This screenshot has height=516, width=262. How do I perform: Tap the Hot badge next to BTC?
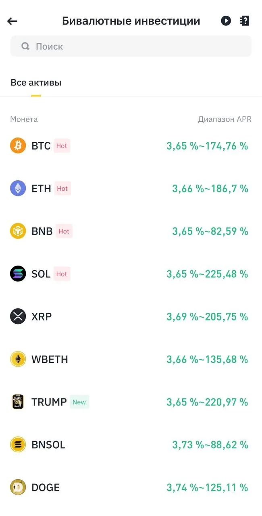click(62, 146)
